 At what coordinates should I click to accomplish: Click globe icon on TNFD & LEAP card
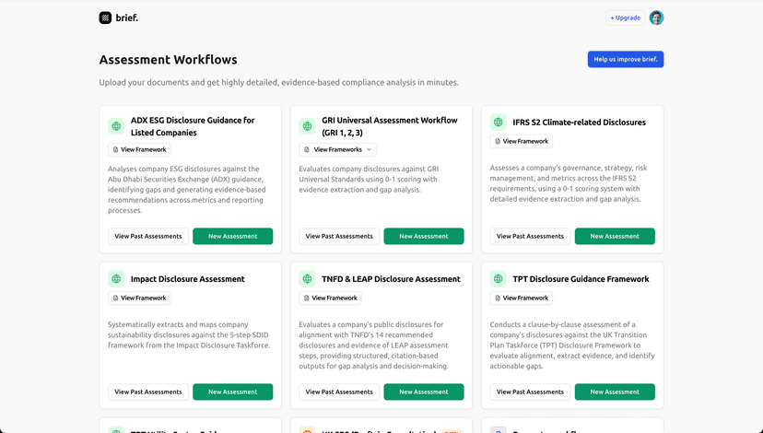click(307, 279)
